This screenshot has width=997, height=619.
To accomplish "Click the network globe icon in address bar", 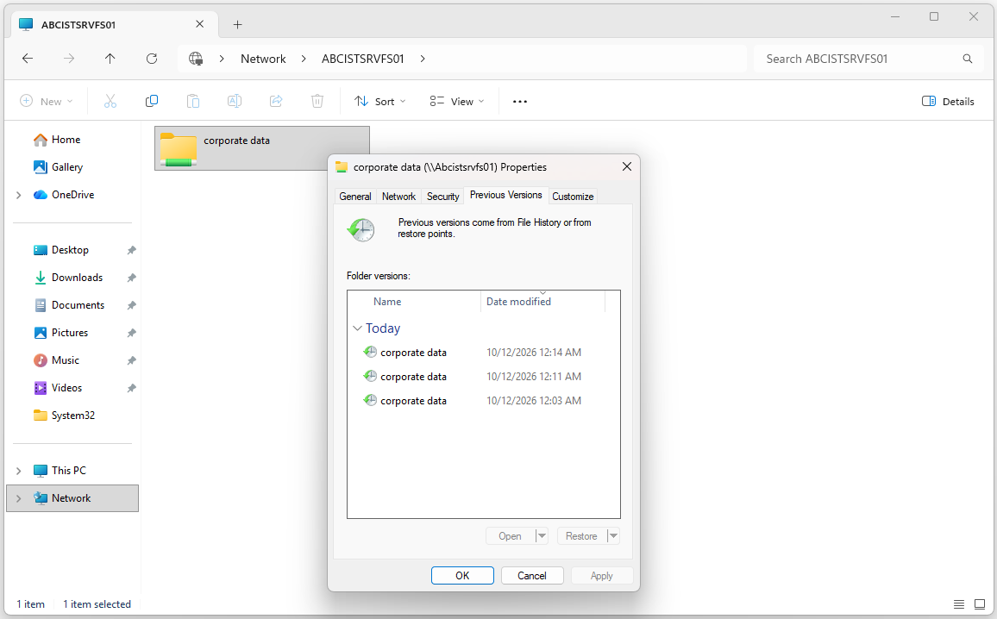I will click(196, 59).
